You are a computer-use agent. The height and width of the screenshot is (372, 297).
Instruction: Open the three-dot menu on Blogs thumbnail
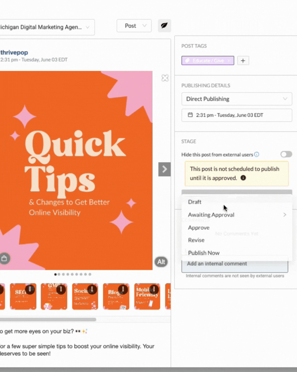123,289
